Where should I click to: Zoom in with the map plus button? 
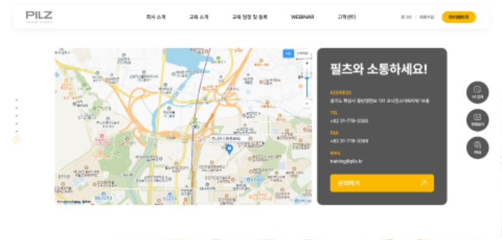click(x=307, y=63)
